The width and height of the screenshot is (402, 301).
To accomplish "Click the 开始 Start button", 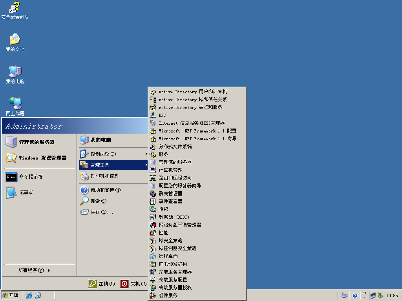I will point(11,296).
